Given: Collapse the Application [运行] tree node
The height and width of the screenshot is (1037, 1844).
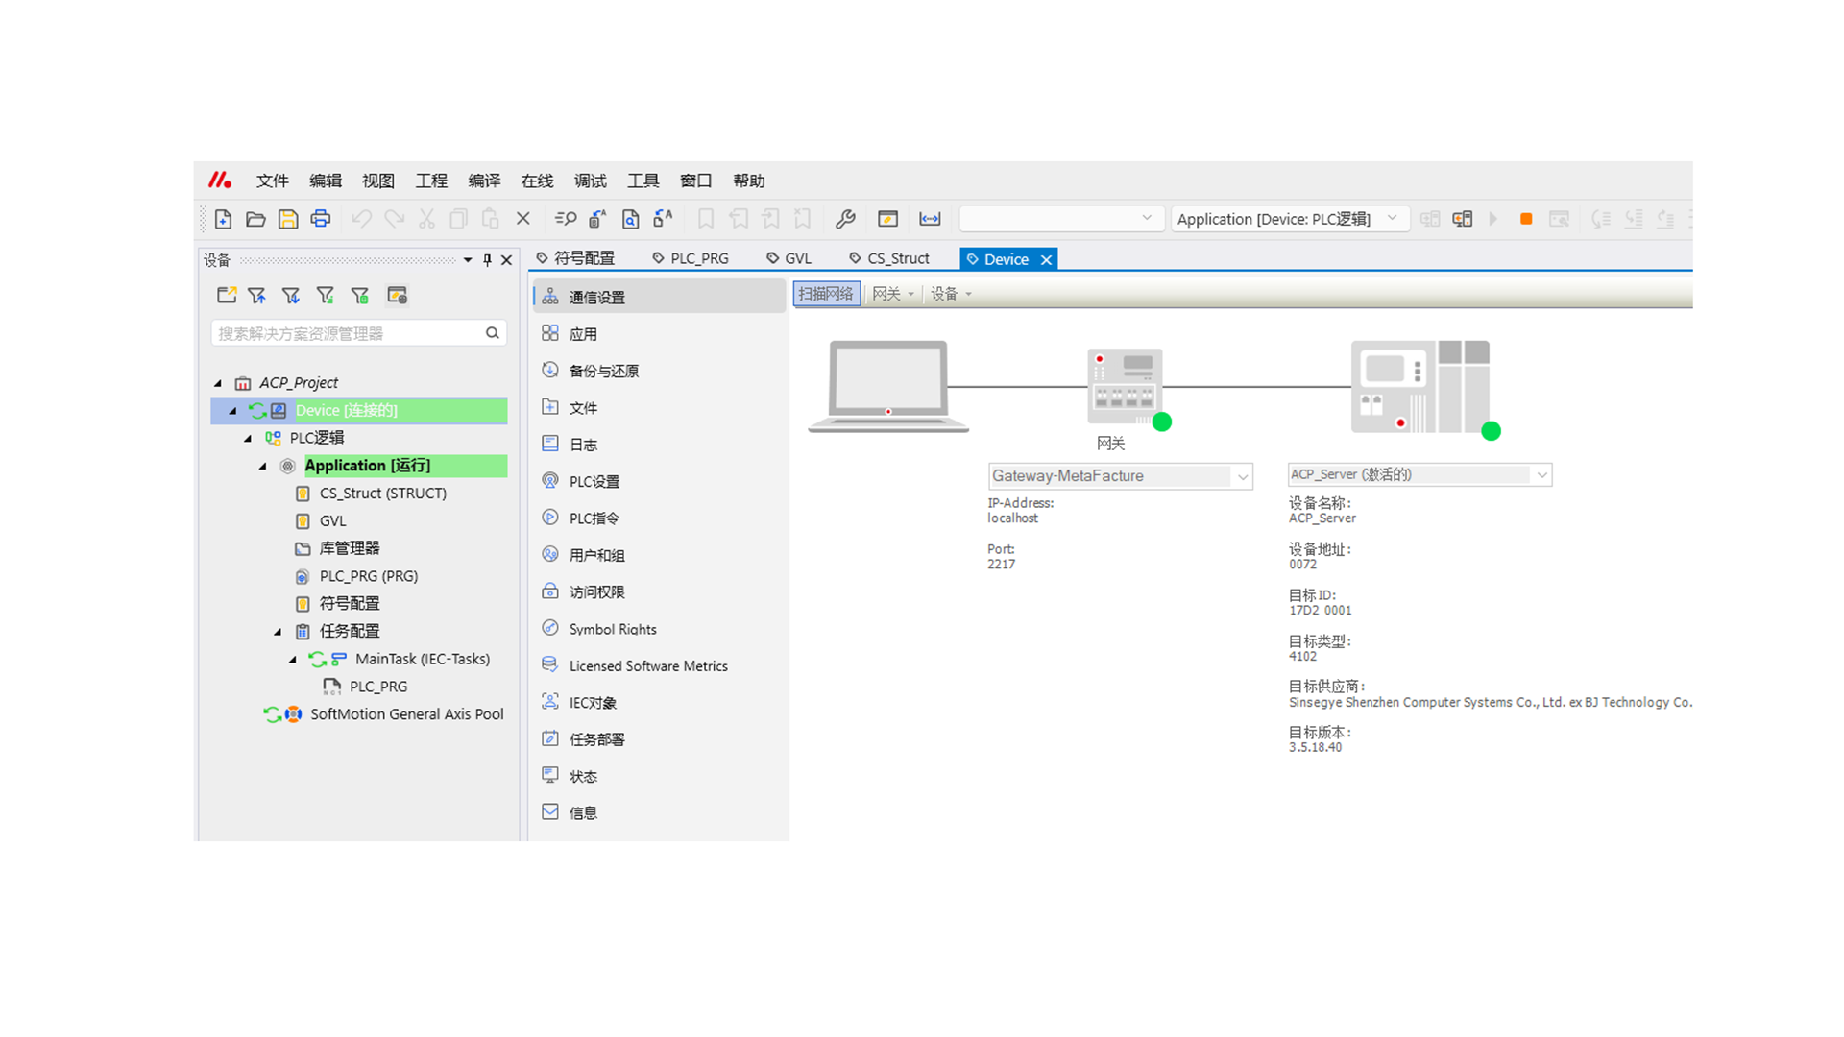Looking at the screenshot, I should pyautogui.click(x=263, y=466).
